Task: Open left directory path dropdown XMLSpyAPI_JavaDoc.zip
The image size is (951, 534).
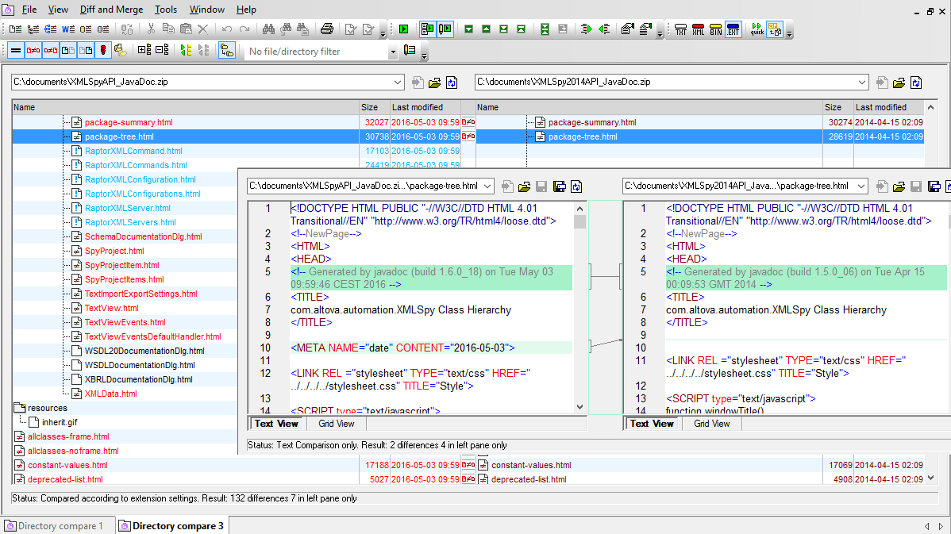Action: 397,83
